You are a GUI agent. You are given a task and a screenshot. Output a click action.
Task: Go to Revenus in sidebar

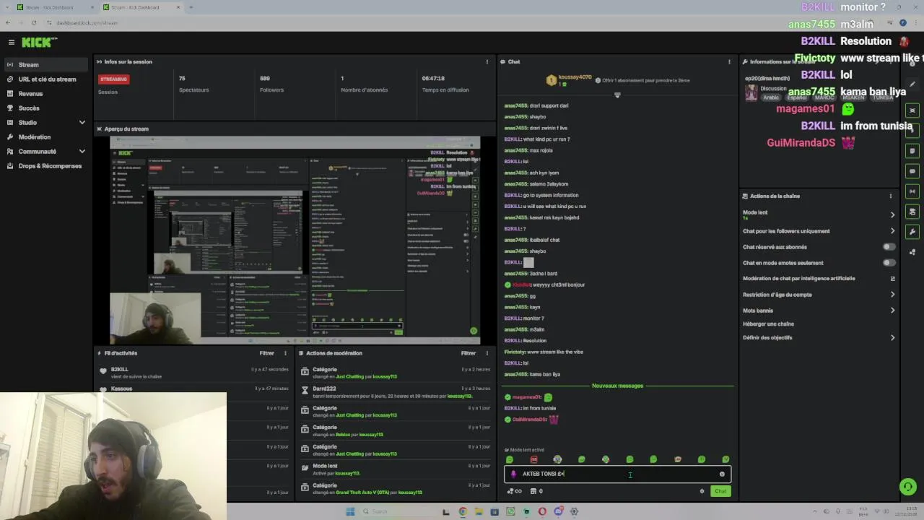click(47, 93)
